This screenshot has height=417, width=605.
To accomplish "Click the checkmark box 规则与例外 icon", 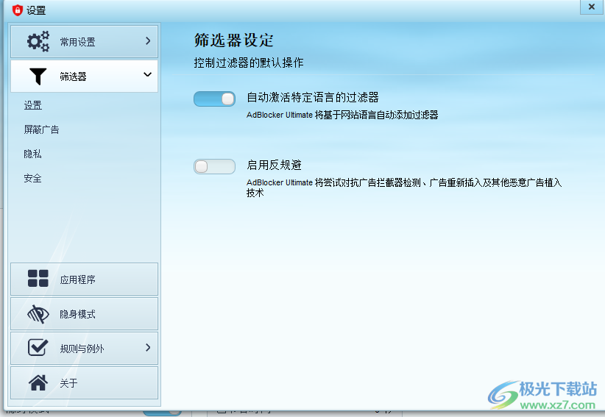I will coord(38,347).
